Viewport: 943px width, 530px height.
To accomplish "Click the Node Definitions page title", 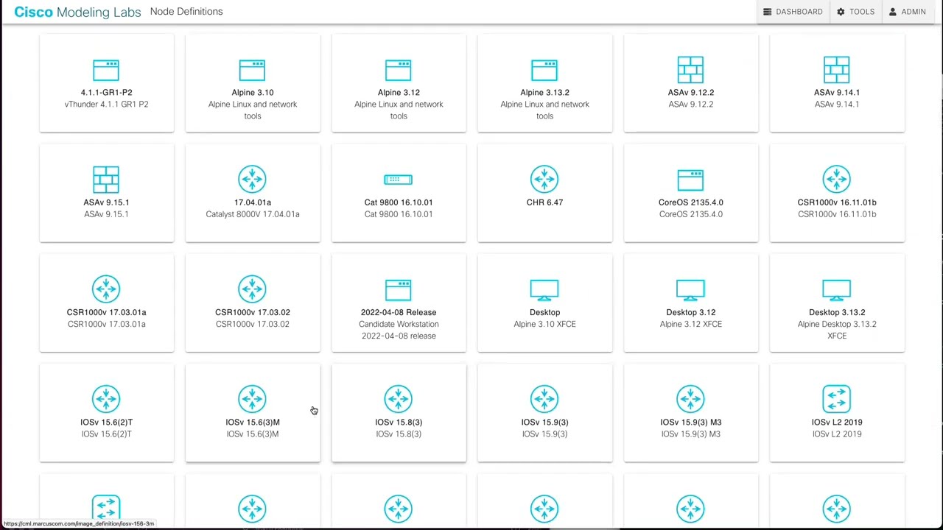I will [x=186, y=12].
